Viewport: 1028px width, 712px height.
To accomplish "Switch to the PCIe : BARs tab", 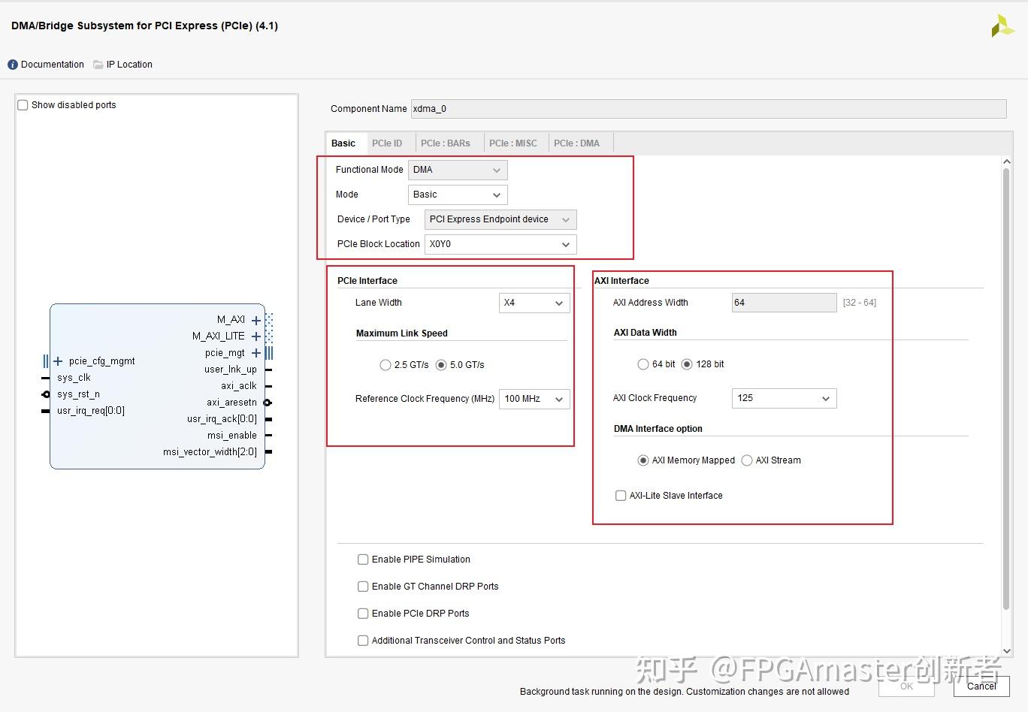I will (446, 143).
